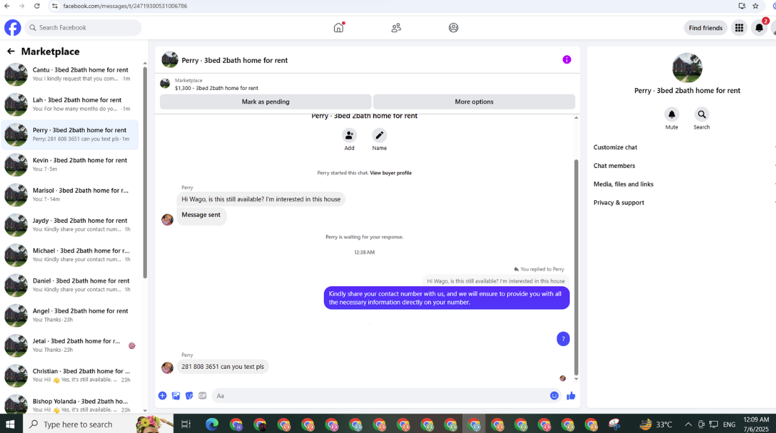The height and width of the screenshot is (433, 776).
Task: Open Lah conversation
Action: tap(70, 104)
